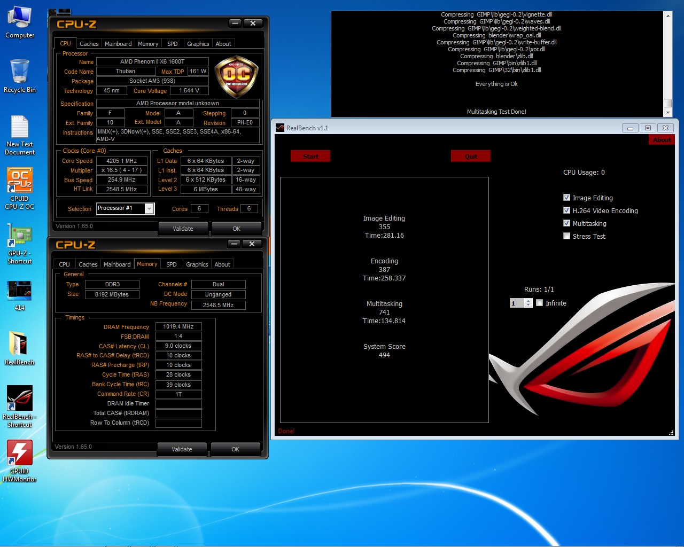Click the FSB:DRAM ratio value 1:4
This screenshot has width=684, height=547.
(x=178, y=337)
